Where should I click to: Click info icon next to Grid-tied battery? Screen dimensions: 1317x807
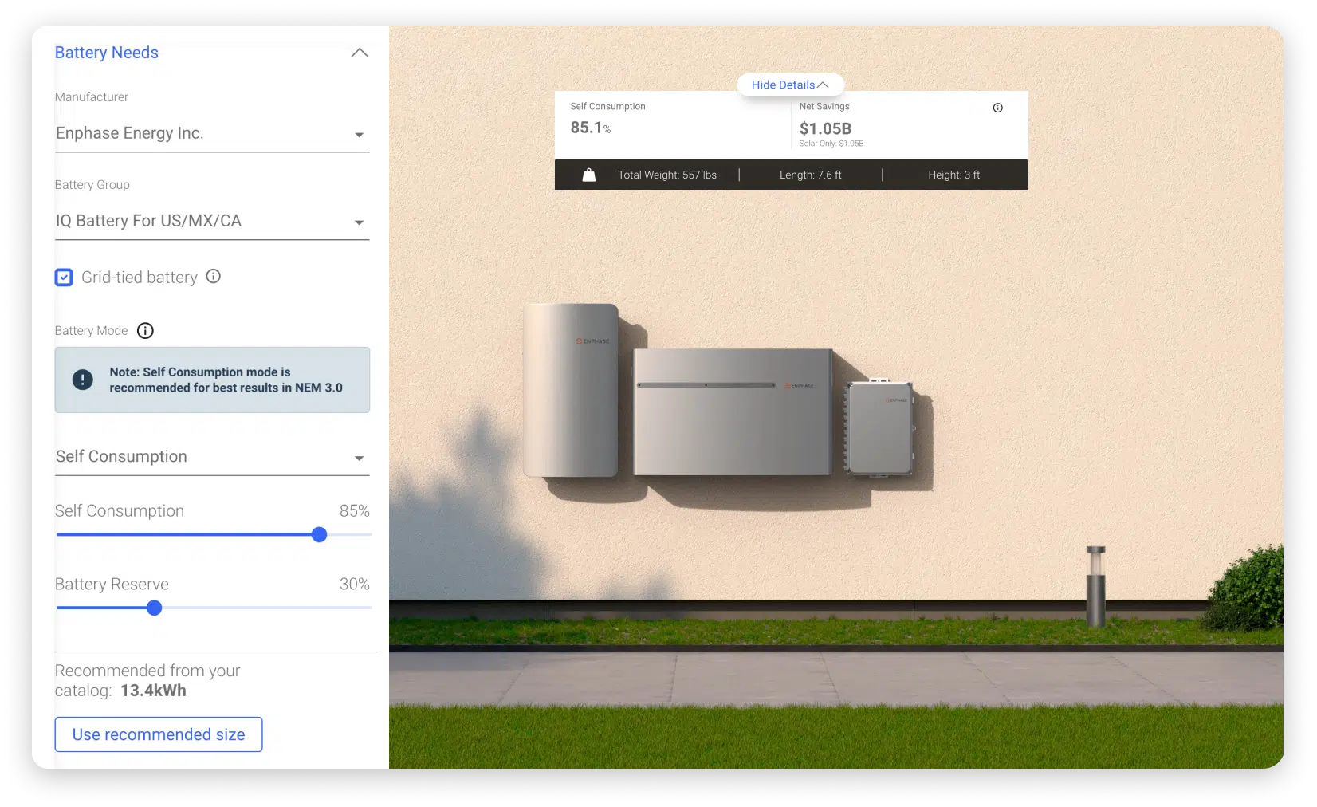coord(214,277)
